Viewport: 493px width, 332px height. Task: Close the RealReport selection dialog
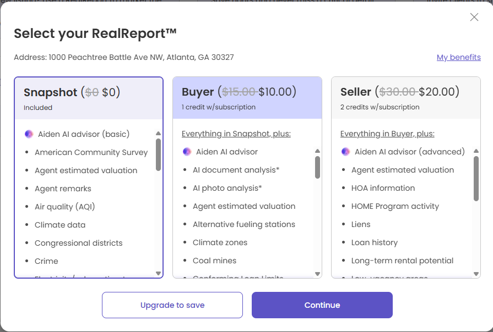tap(474, 17)
